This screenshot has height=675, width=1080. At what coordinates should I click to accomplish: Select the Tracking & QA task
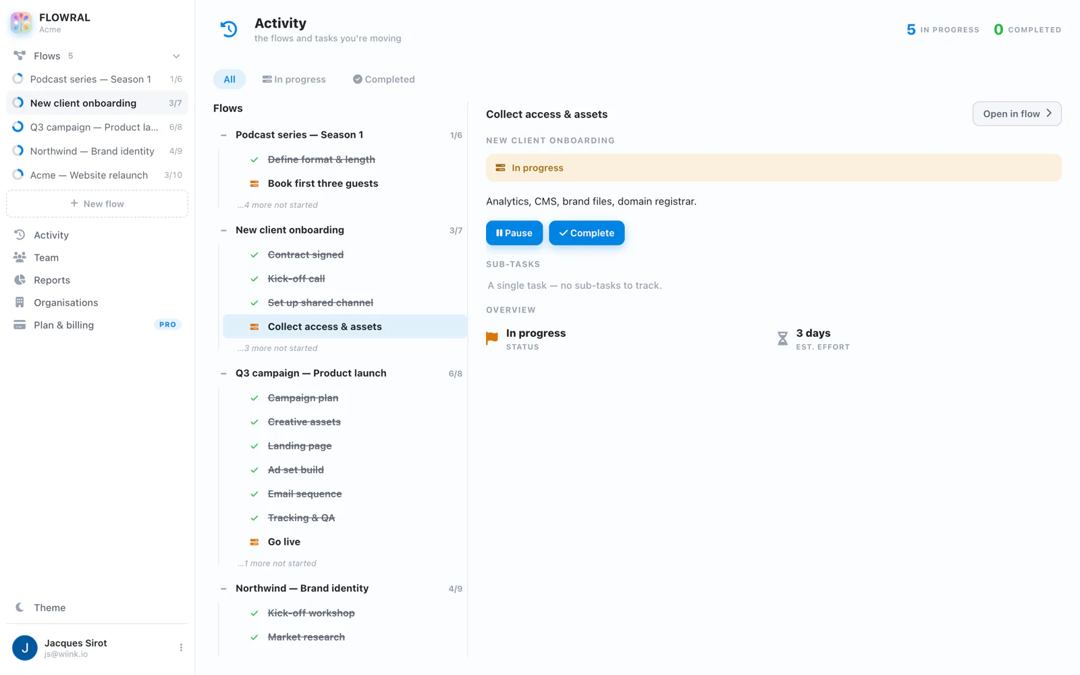point(345,518)
